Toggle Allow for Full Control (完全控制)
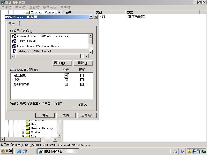The height and width of the screenshot is (155, 207). pyautogui.click(x=66, y=75)
